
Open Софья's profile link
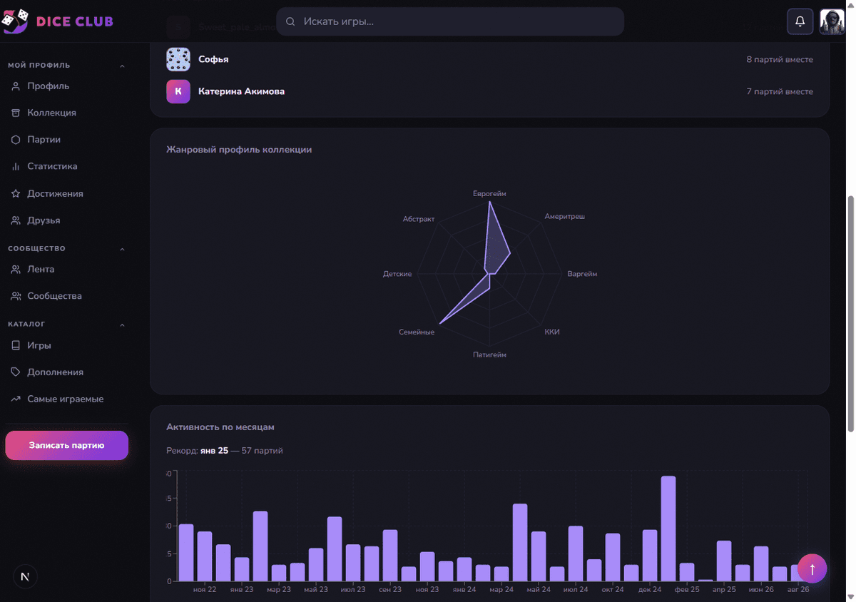tap(213, 59)
